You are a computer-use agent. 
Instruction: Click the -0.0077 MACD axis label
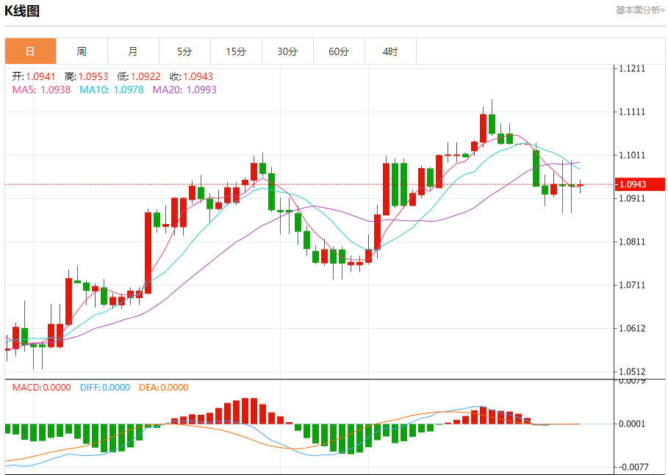click(632, 466)
